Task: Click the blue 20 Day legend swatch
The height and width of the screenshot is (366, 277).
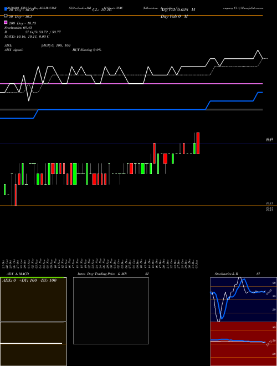Action: tap(6, 9)
